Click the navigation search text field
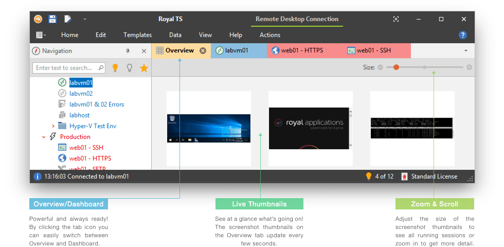The image size is (504, 247). coord(69,68)
